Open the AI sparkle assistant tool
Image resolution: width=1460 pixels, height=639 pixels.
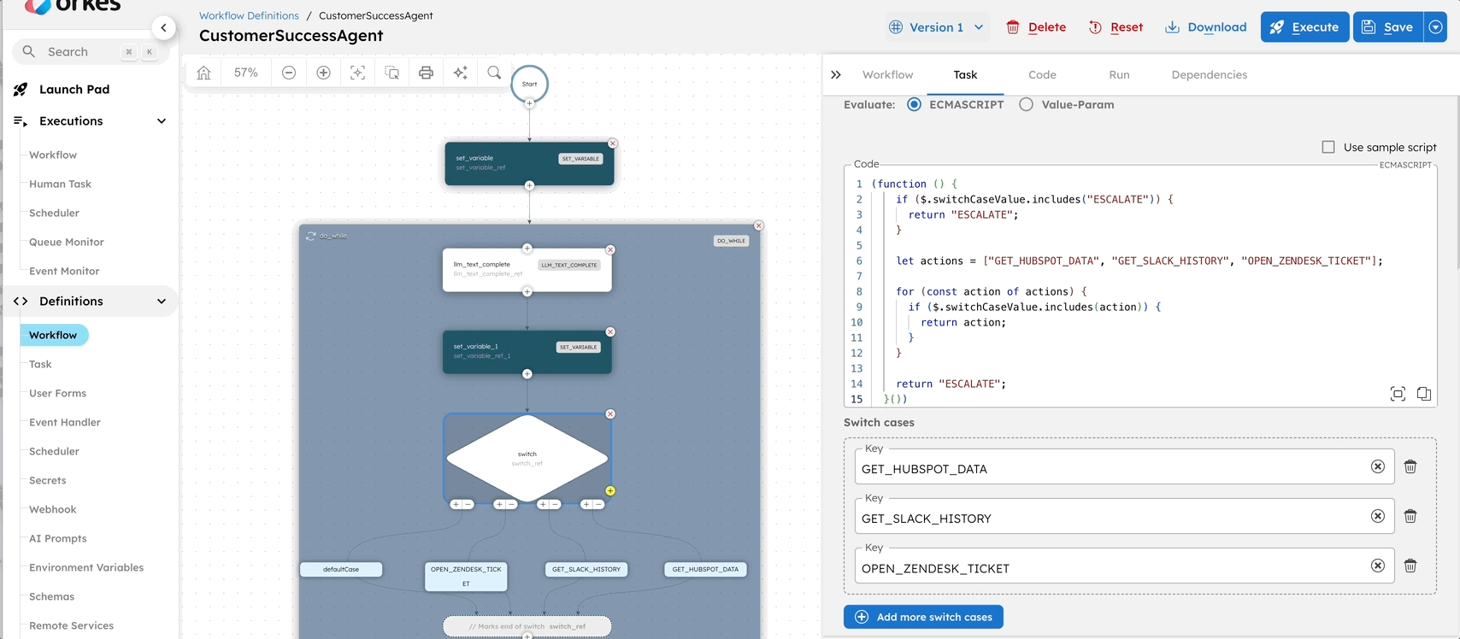[x=460, y=73]
